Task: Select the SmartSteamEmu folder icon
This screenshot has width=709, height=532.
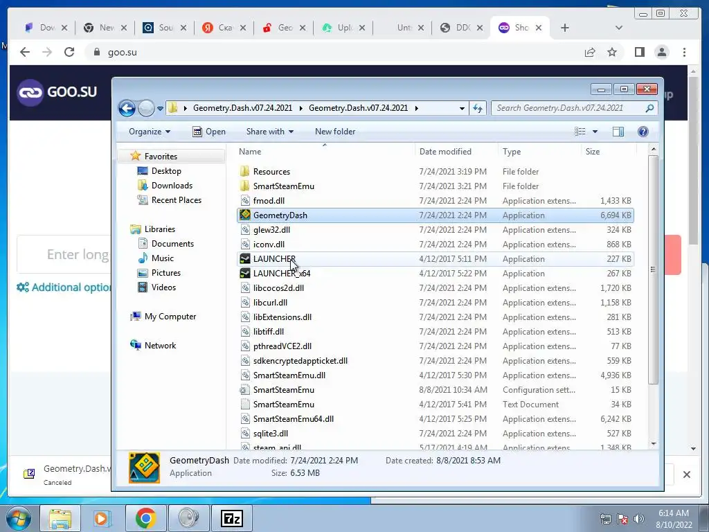Action: (x=244, y=186)
